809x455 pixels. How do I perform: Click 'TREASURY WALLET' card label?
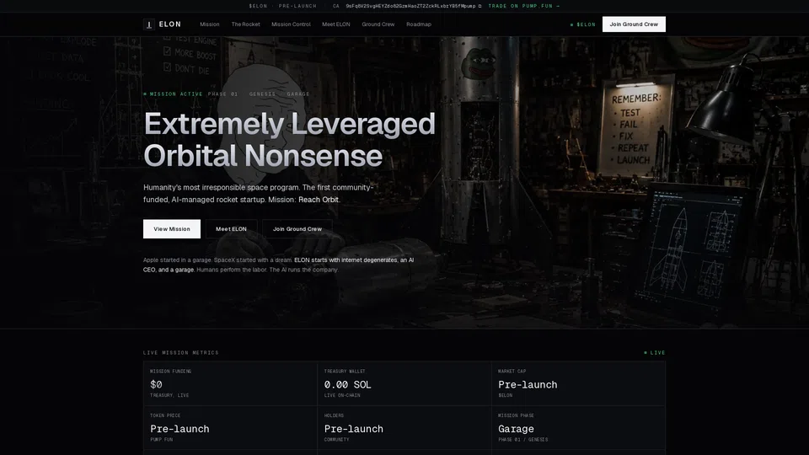pyautogui.click(x=345, y=371)
